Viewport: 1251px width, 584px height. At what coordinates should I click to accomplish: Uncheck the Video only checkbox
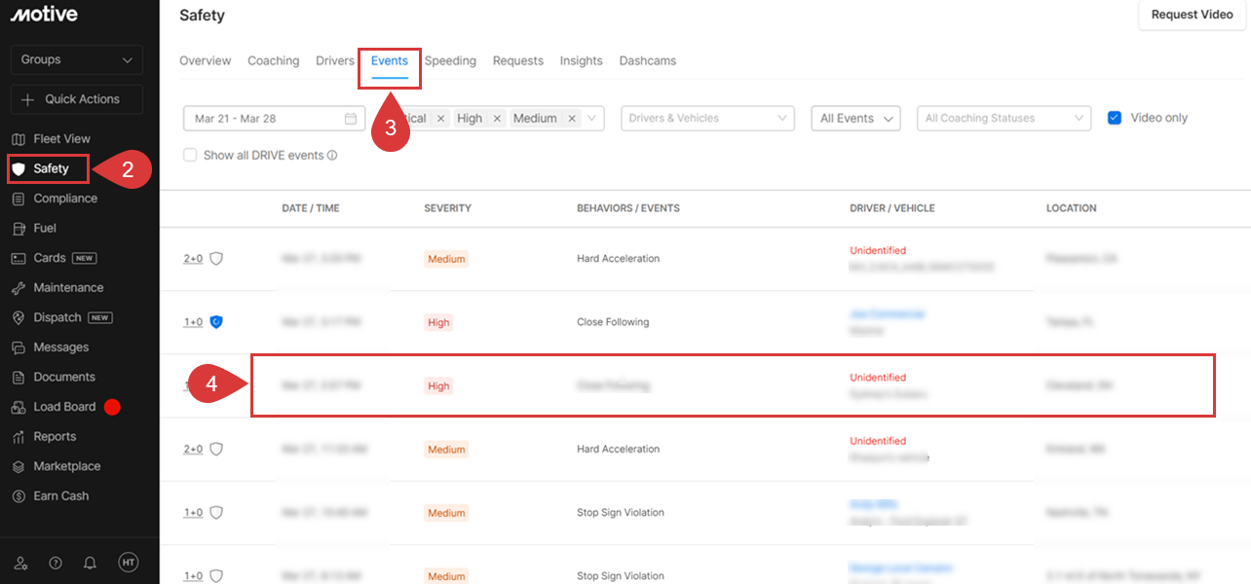[1115, 118]
